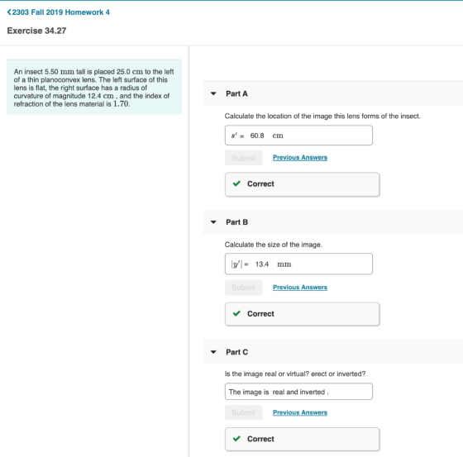Click the green checkmark in Part B's Correct box
The height and width of the screenshot is (457, 463).
click(236, 313)
